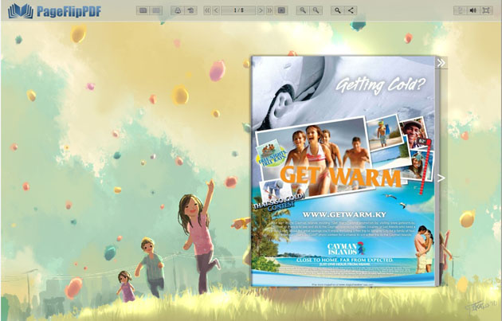This screenshot has height=321, width=502.
Task: Open the second page-layout view button
Action: point(156,10)
